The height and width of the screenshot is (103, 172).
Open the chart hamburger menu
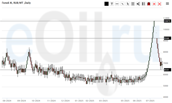pyautogui.click(x=167, y=4)
